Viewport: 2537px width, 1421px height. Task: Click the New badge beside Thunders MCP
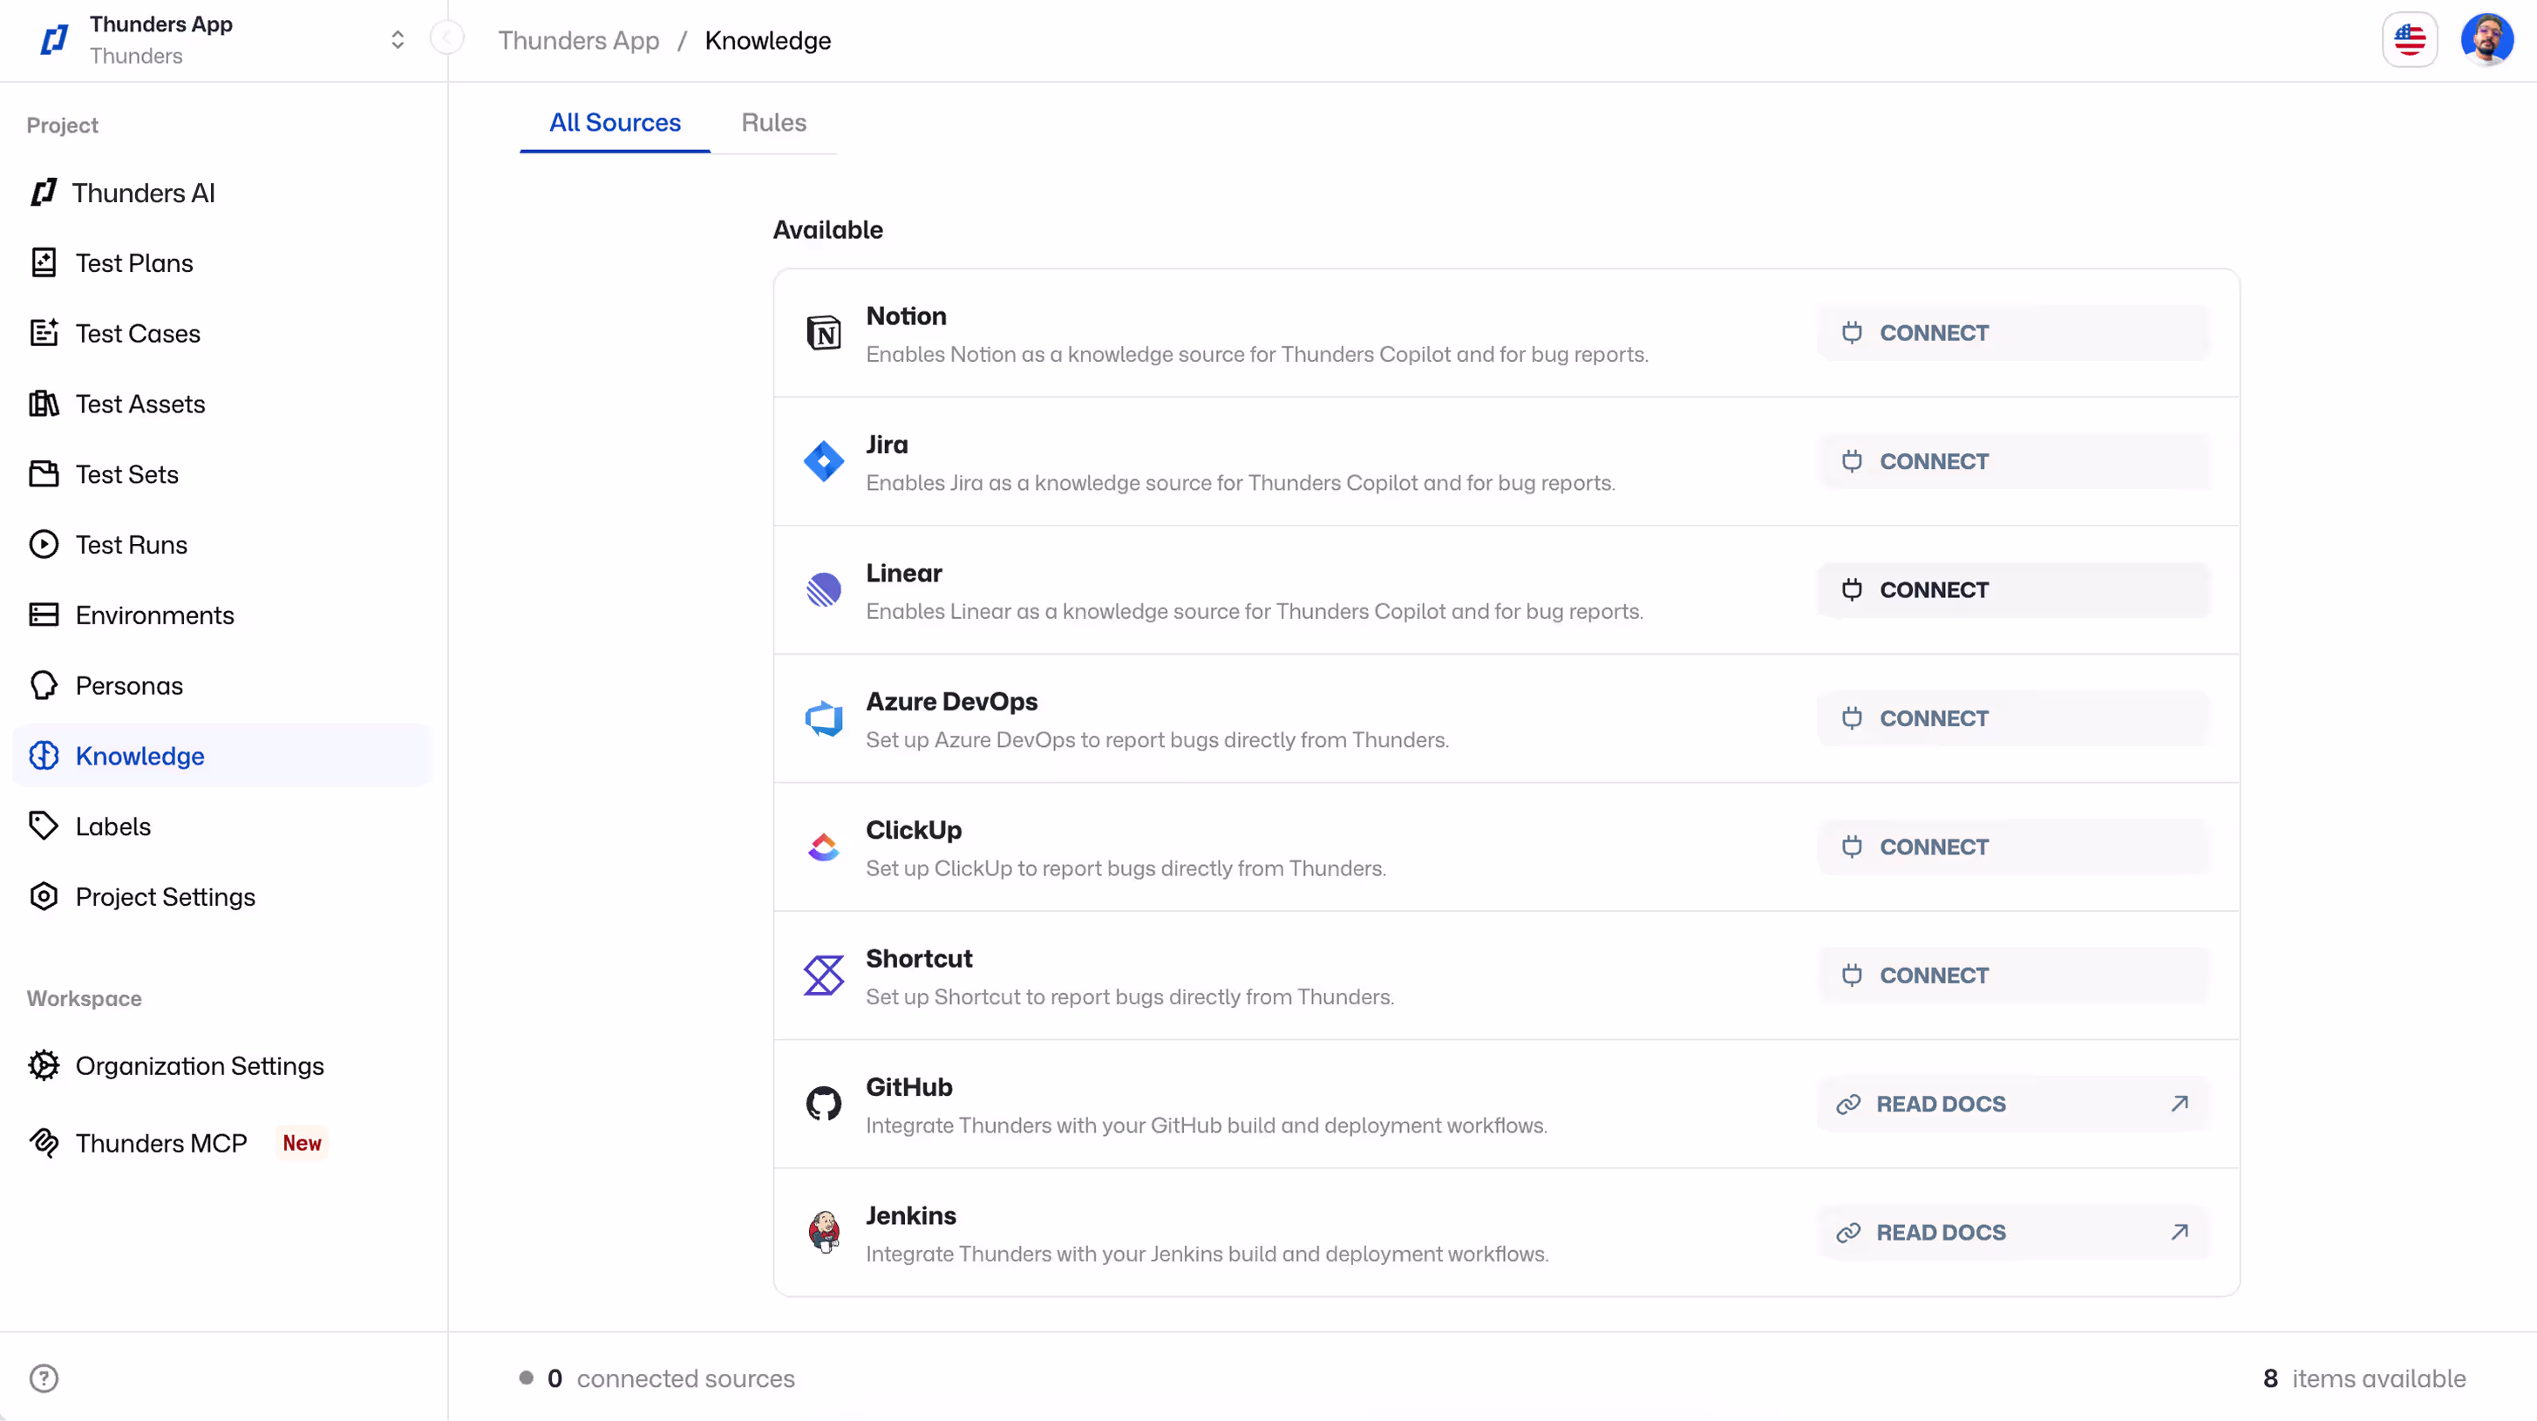[303, 1143]
